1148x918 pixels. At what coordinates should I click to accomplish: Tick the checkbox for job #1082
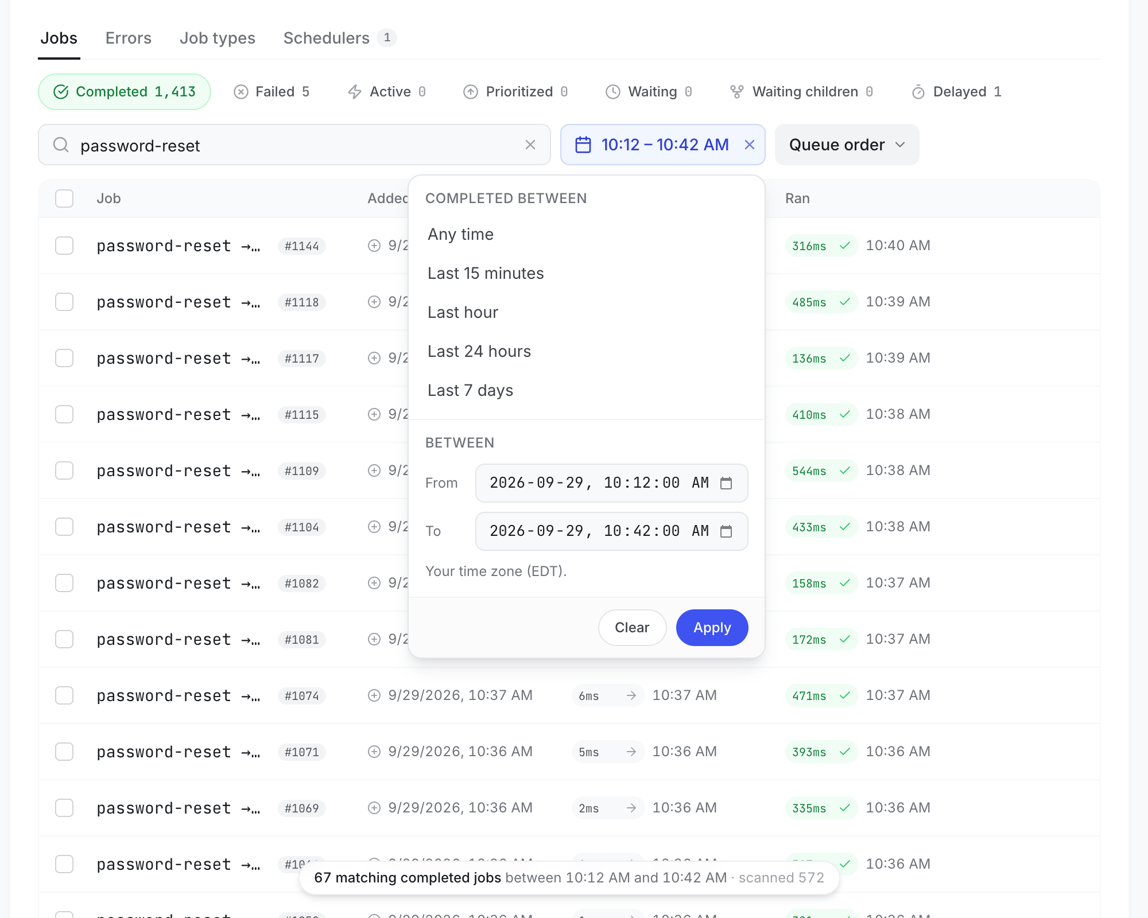click(64, 583)
